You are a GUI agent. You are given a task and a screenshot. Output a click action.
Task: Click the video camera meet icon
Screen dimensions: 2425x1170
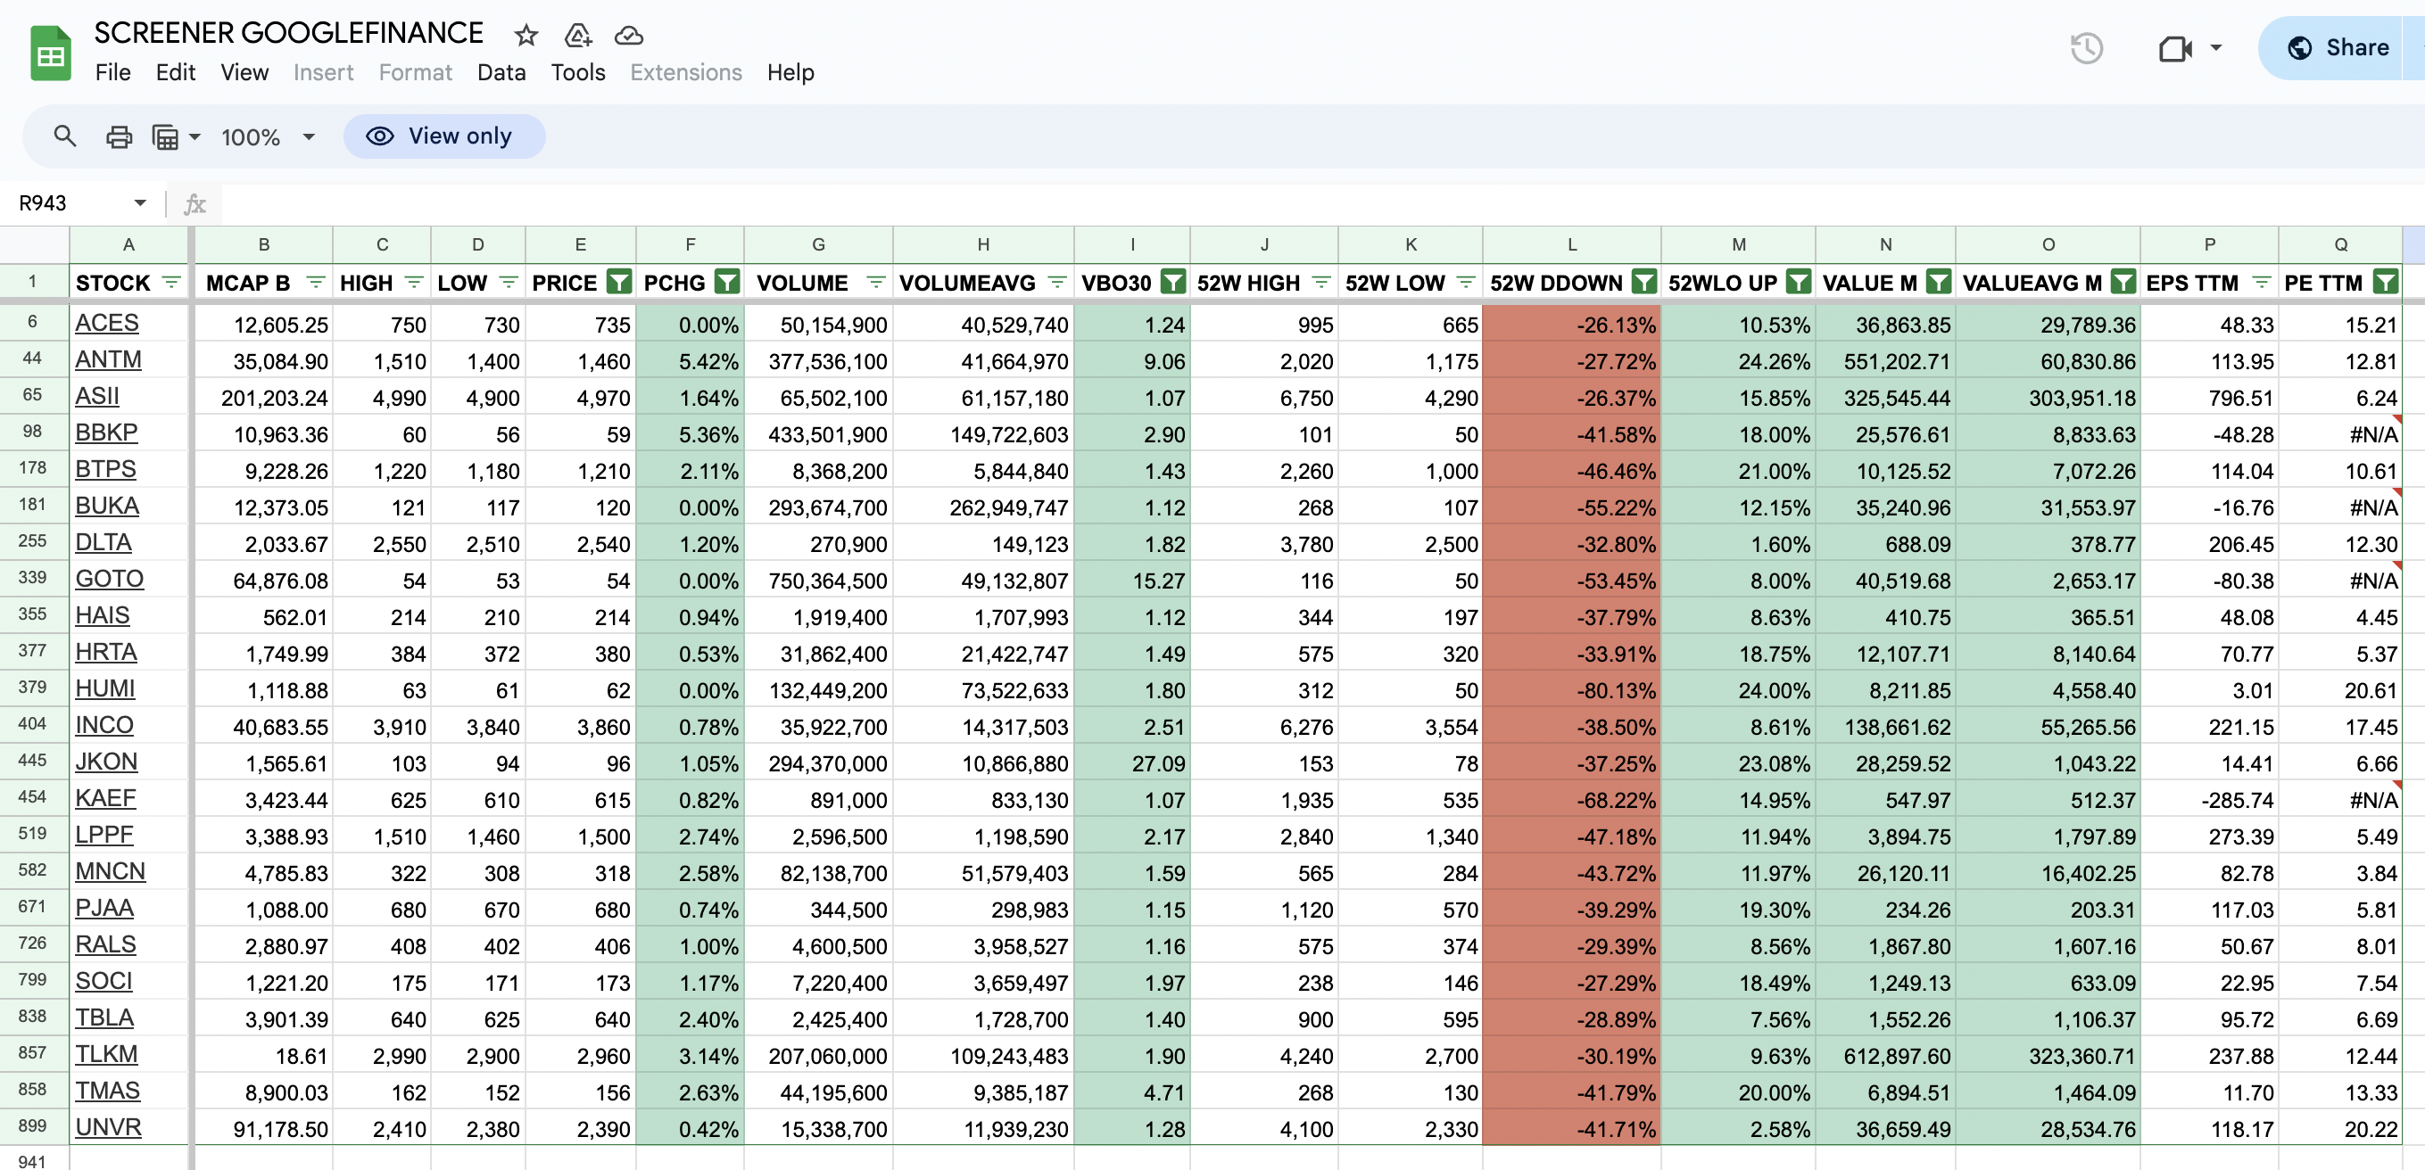2175,48
